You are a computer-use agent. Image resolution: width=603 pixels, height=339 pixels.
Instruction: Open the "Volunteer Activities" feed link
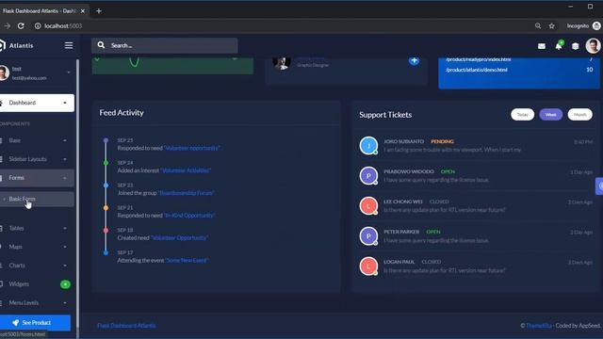click(186, 170)
